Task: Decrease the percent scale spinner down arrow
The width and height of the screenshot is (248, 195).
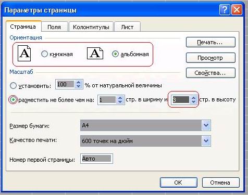Action: 79,86
